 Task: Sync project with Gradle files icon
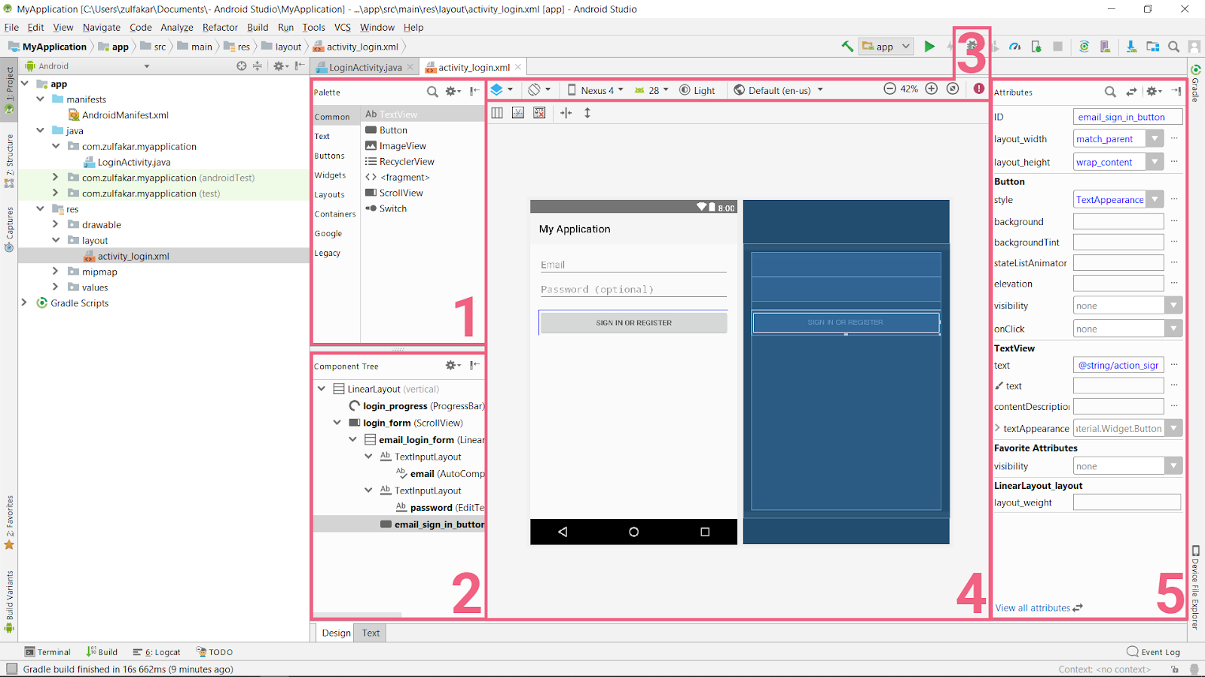(x=1084, y=47)
